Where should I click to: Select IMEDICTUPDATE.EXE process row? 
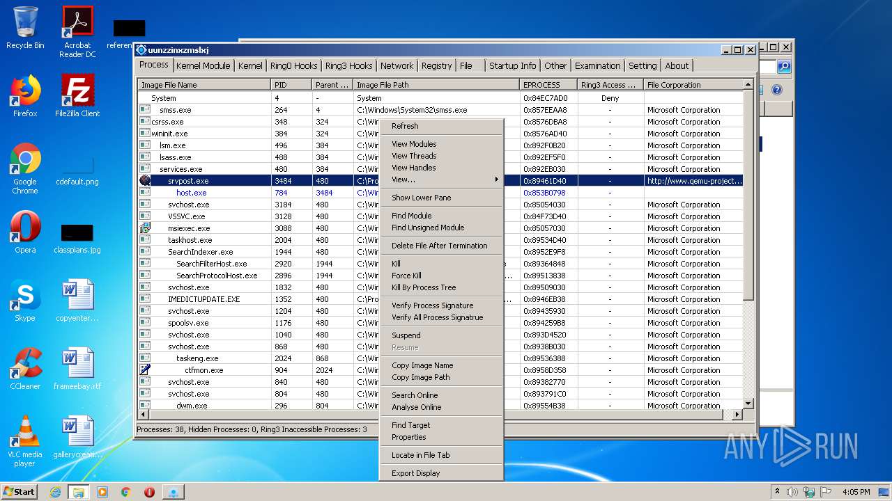[440, 299]
